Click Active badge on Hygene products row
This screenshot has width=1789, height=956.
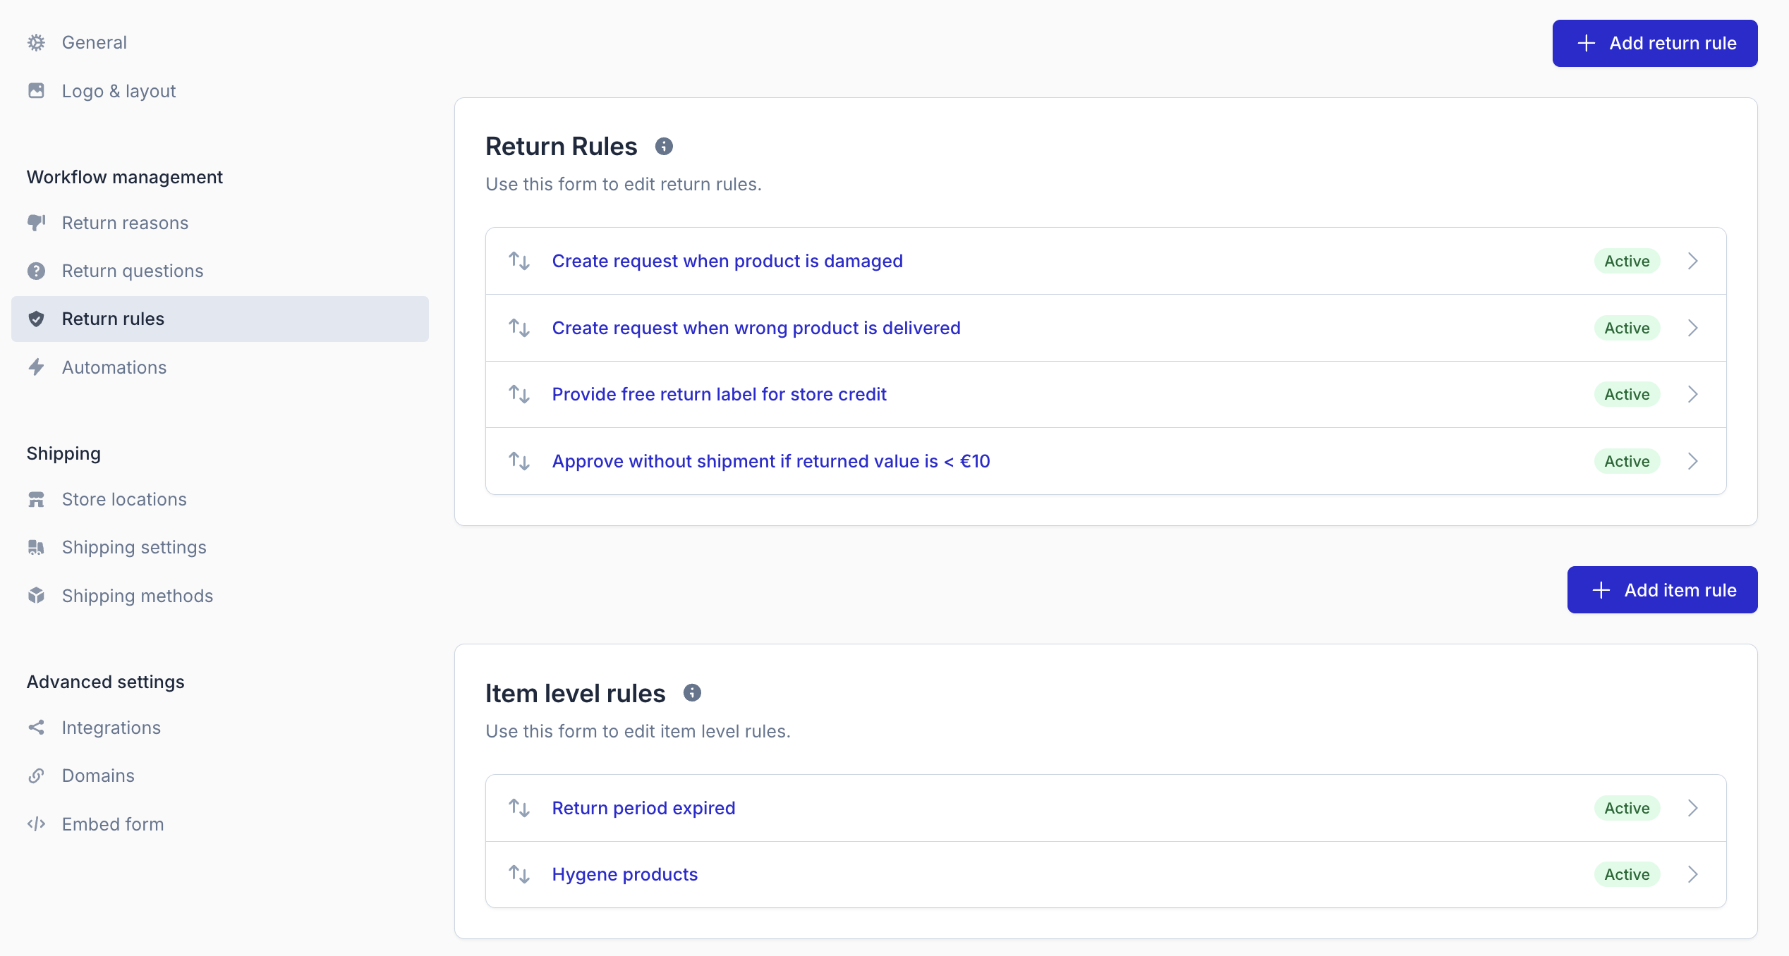click(1627, 874)
